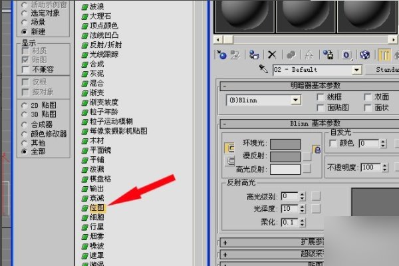The image size is (399, 266).
Task: Select the 全部 filter radio
Action: [x=24, y=152]
